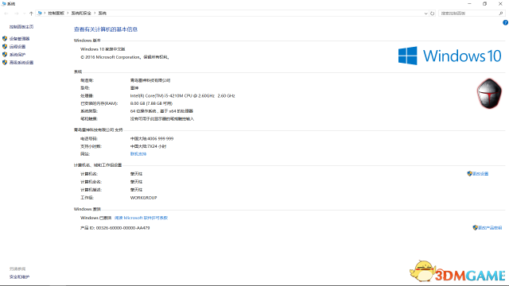Viewport: 509px width, 286px height.
Task: Go up one level with the Up arrow
Action: 31,14
